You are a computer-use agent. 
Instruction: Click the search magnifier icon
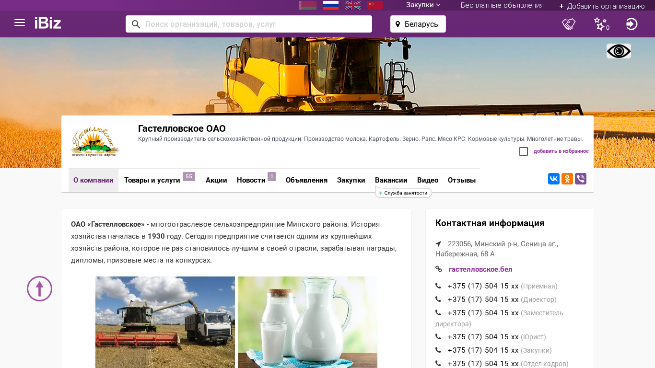[136, 24]
